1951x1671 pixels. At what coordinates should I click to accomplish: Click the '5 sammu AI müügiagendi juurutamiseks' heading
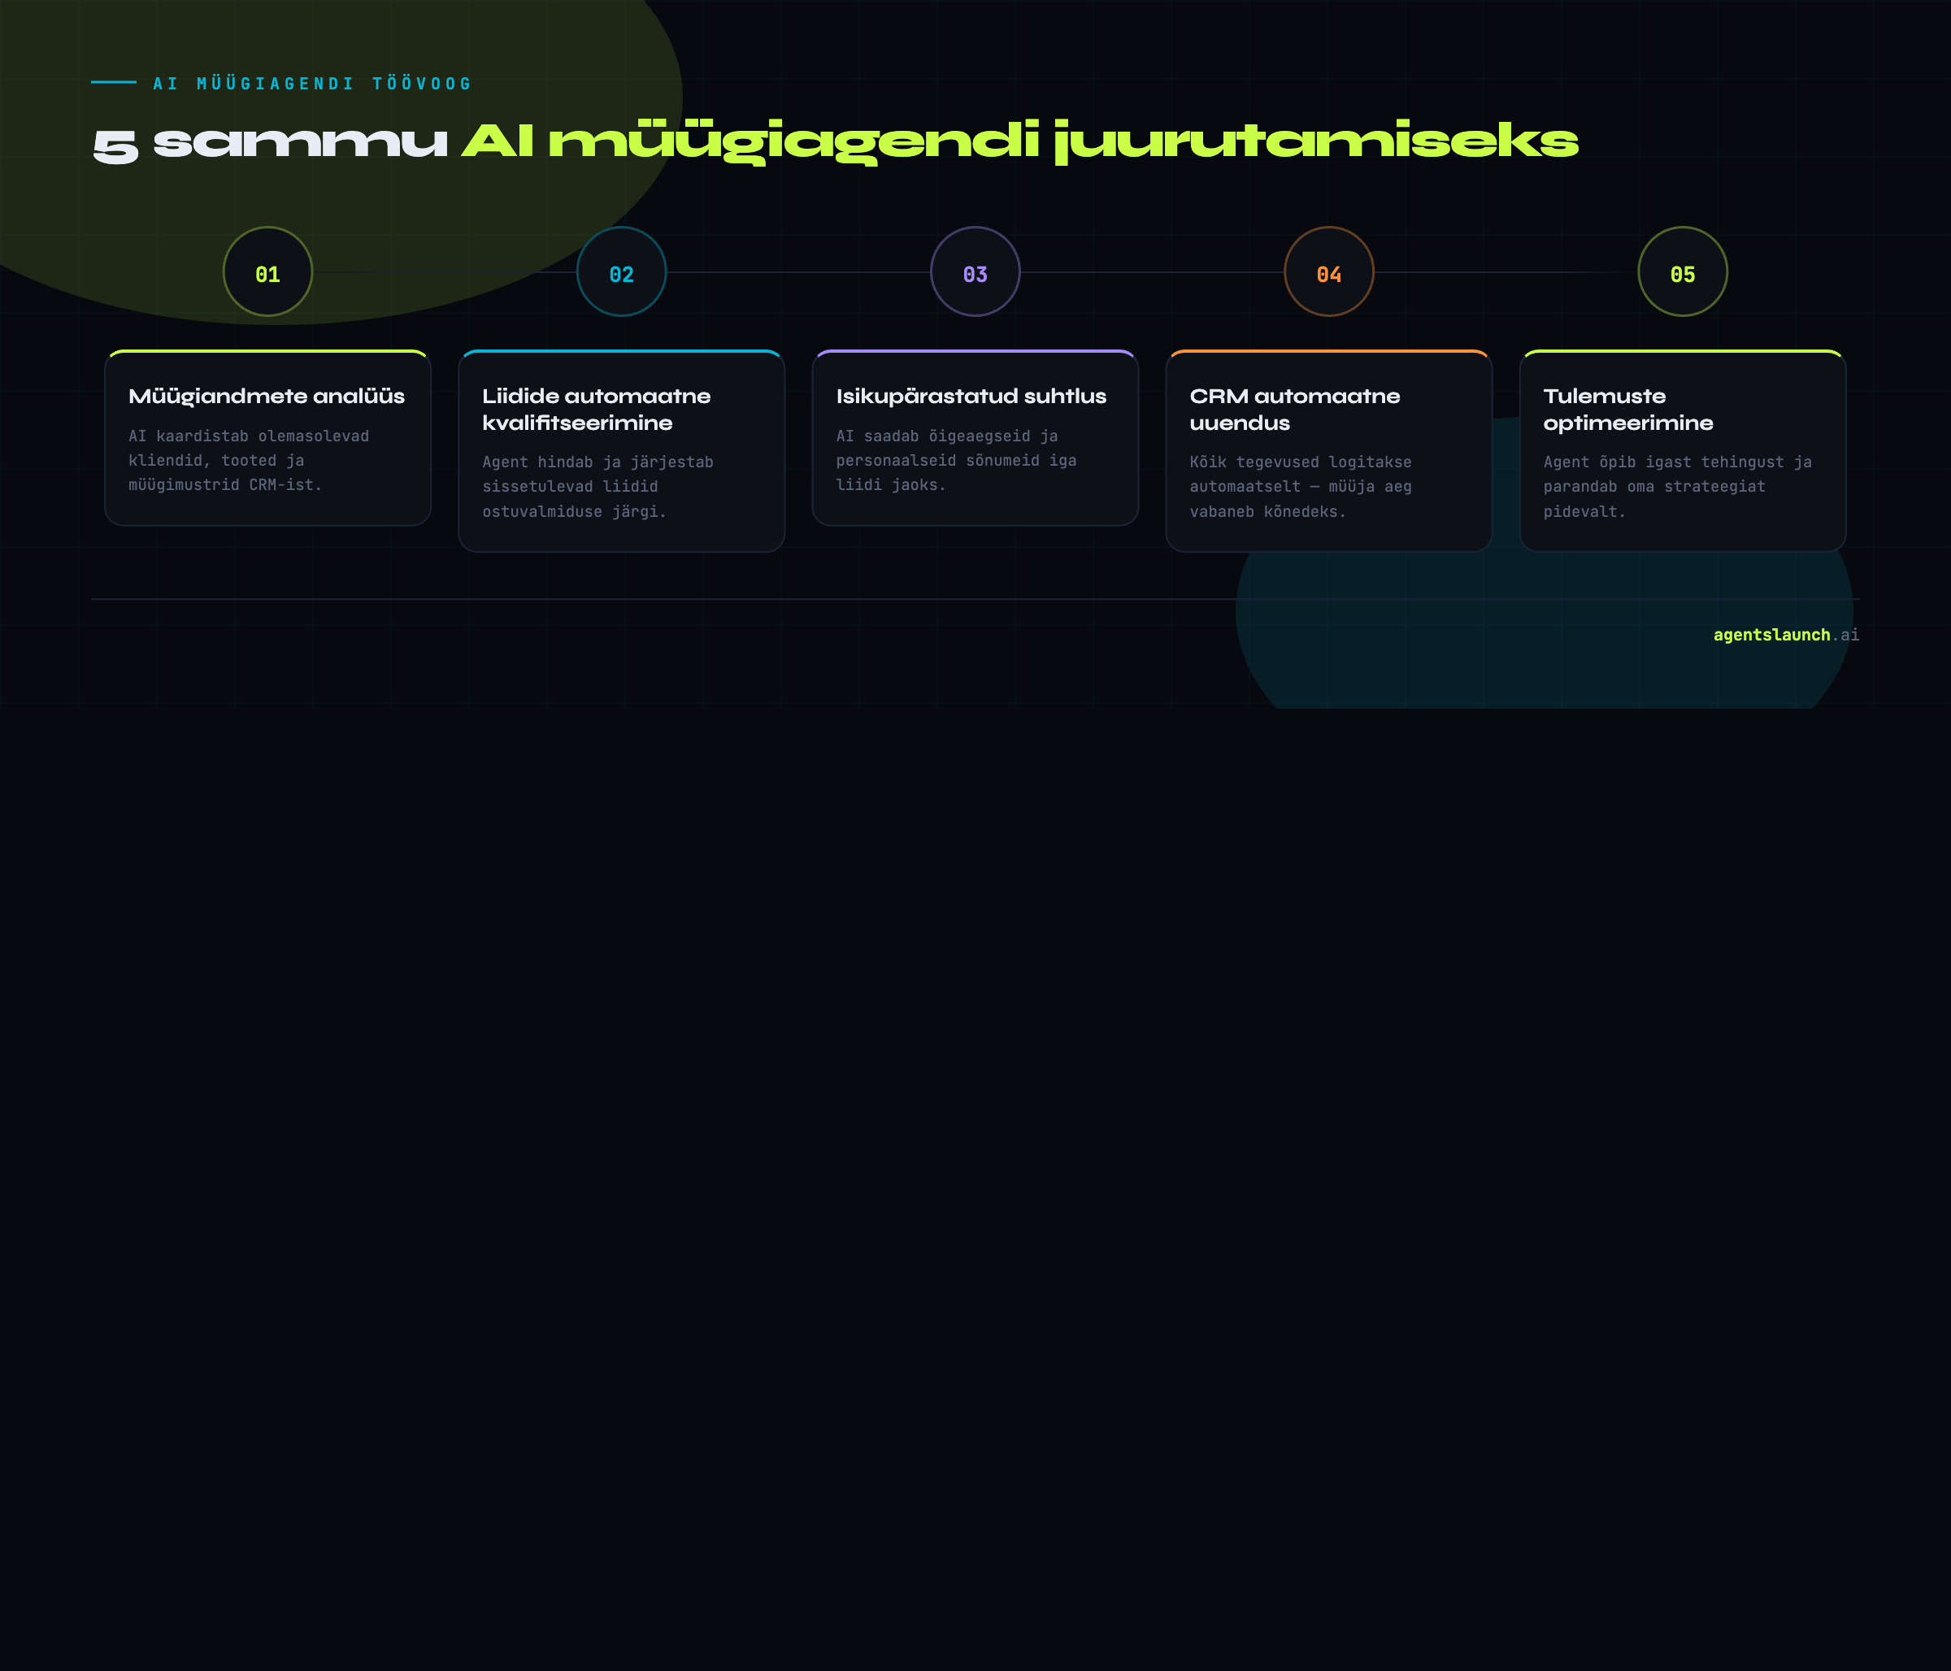point(835,141)
